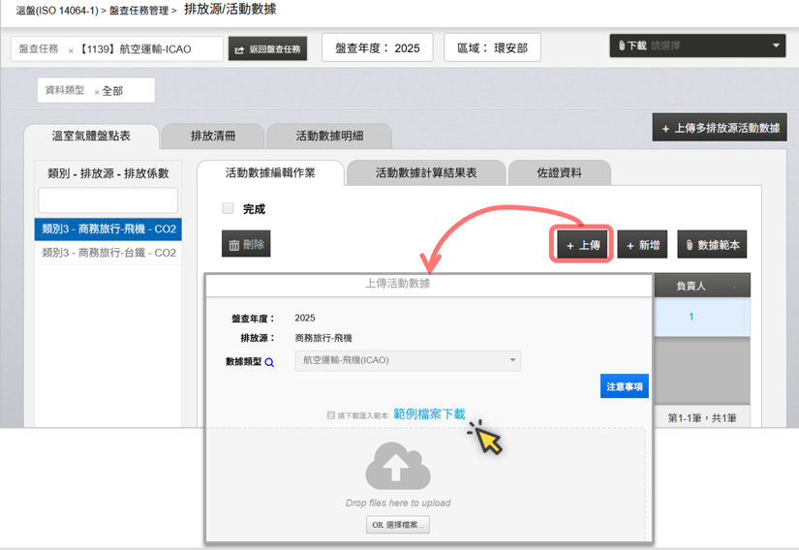Click the 刪除 trash button
799x550 pixels.
(x=246, y=245)
